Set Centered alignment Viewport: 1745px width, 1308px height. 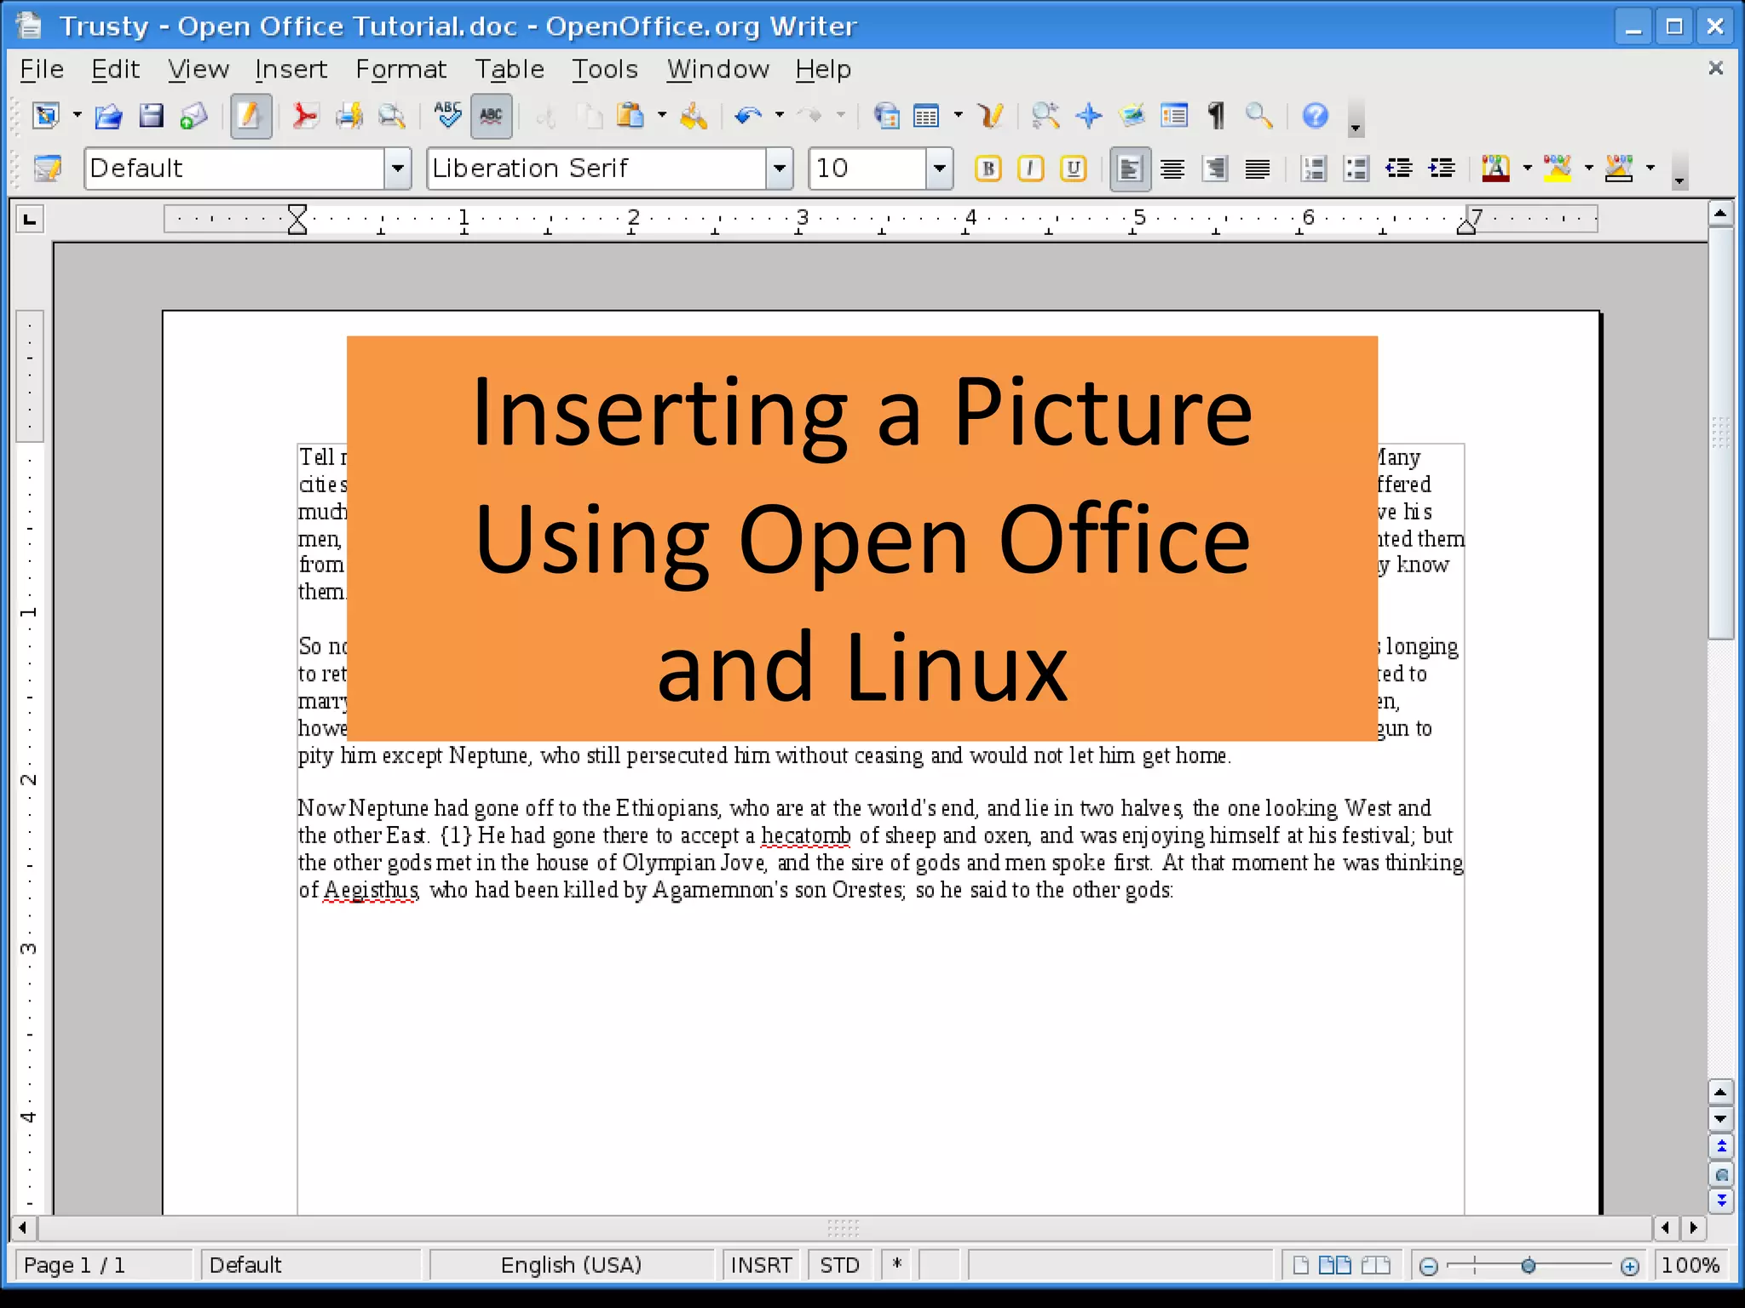point(1172,169)
